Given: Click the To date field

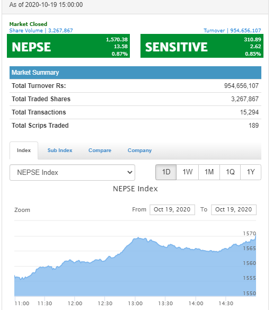Looking at the screenshot, I should [x=234, y=209].
